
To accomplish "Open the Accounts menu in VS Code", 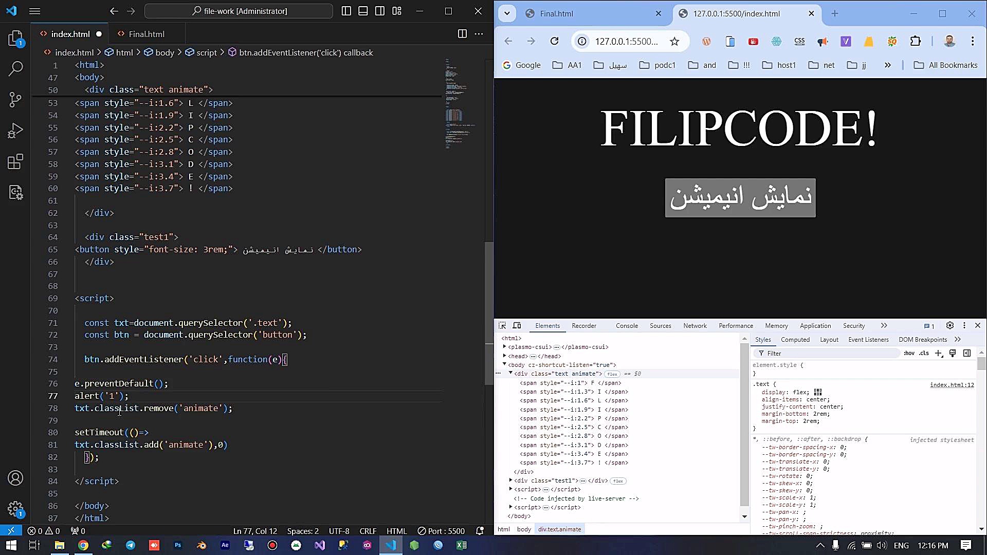I will 15,478.
